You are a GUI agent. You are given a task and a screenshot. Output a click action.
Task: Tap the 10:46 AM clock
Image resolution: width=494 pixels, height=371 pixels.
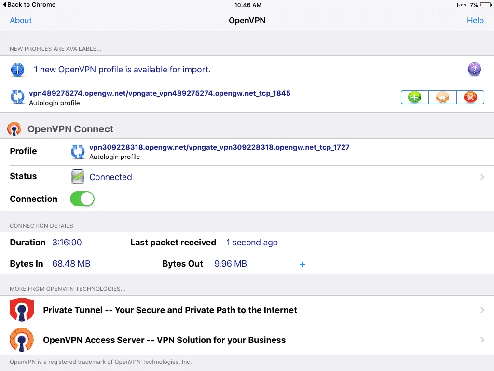click(x=248, y=5)
